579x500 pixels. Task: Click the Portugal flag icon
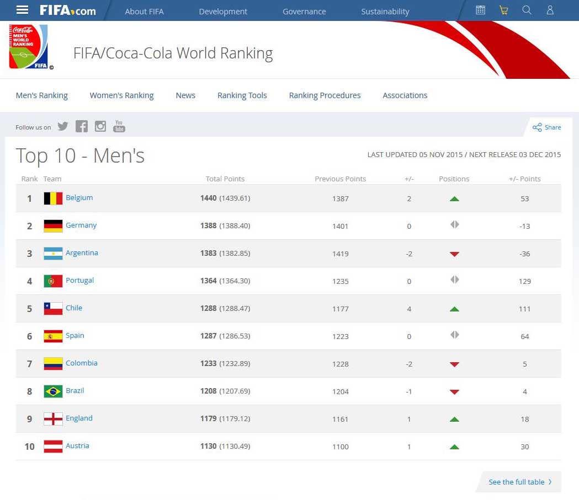(x=53, y=281)
